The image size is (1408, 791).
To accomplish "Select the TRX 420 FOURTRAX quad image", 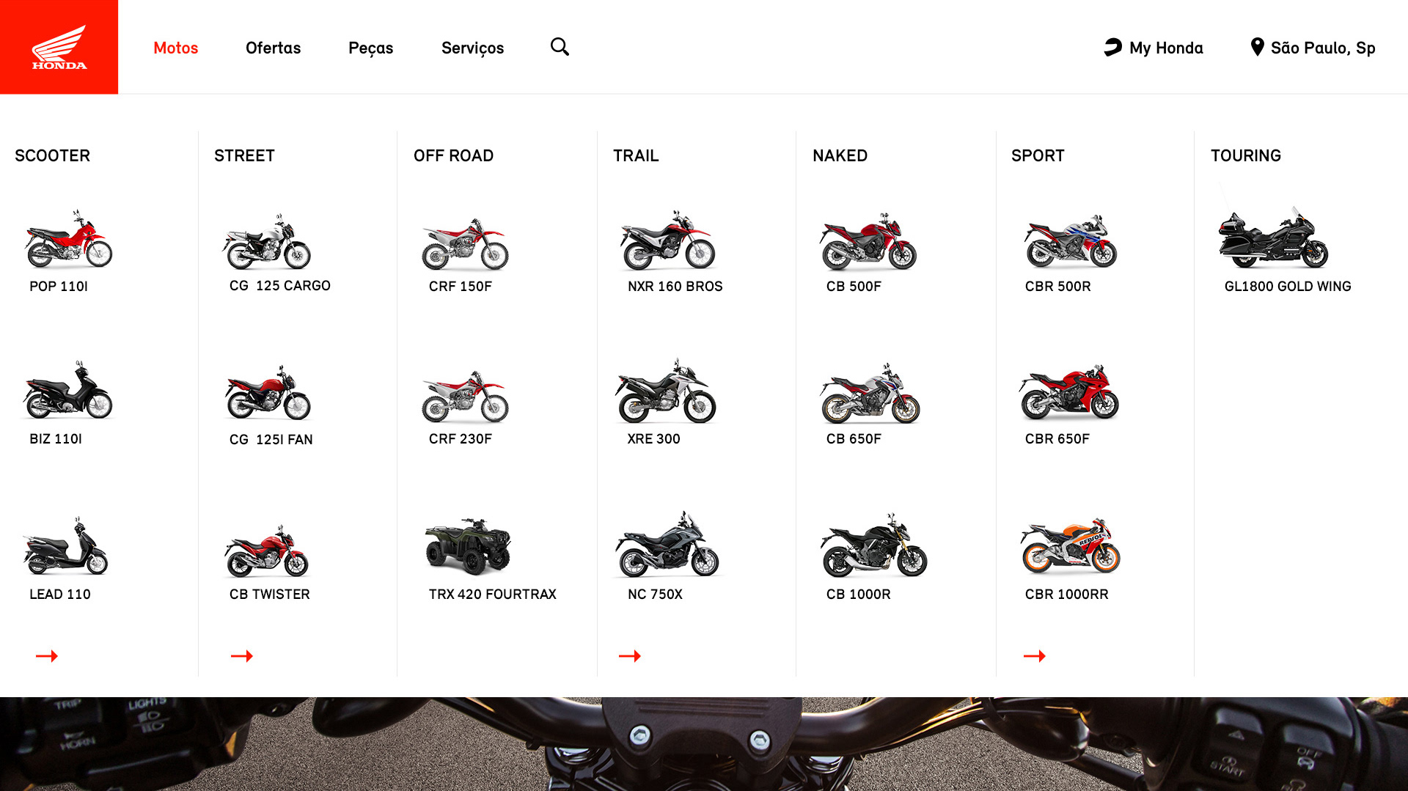I will [x=468, y=546].
